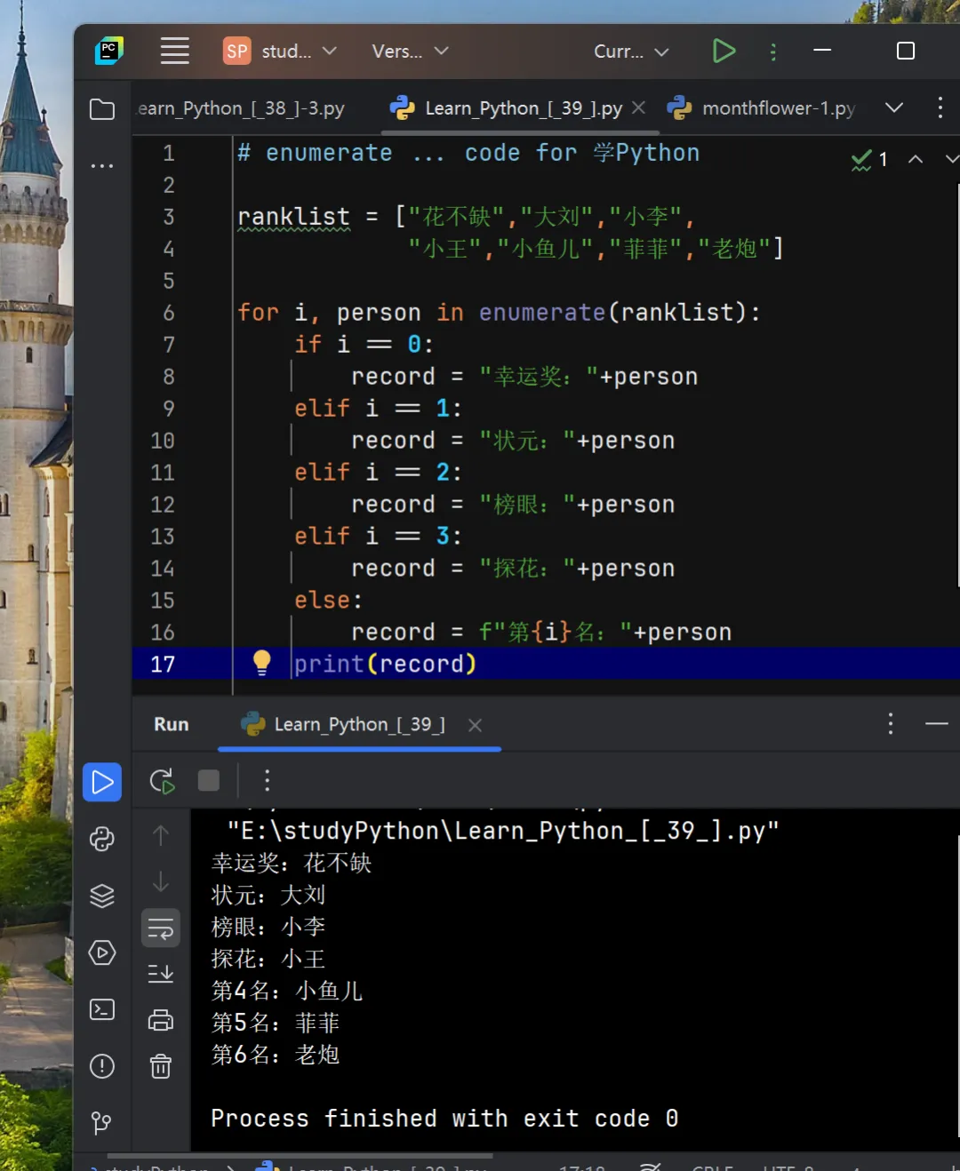Open the Run tool window sidebar button
The width and height of the screenshot is (960, 1171).
[102, 783]
